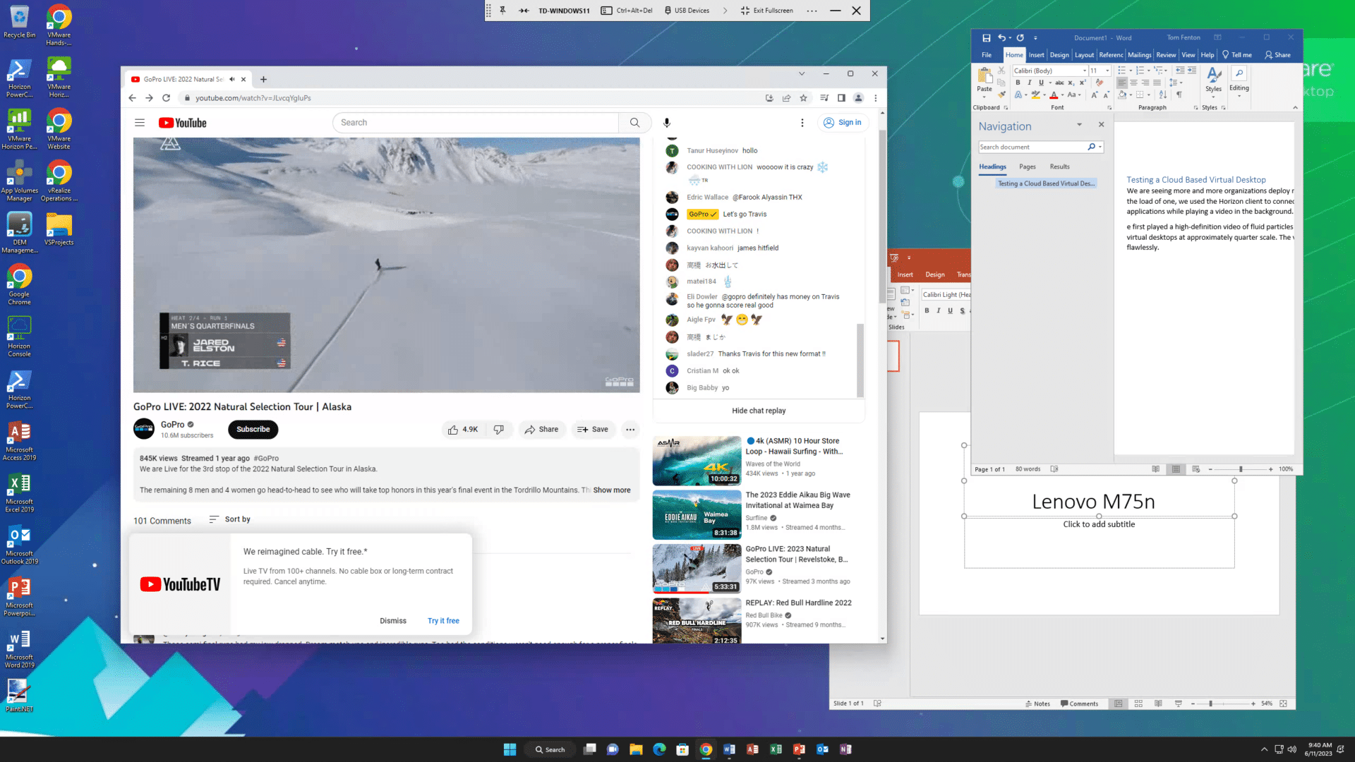Toggle Subscript in Word ribbon
The image size is (1355, 762).
click(1071, 83)
